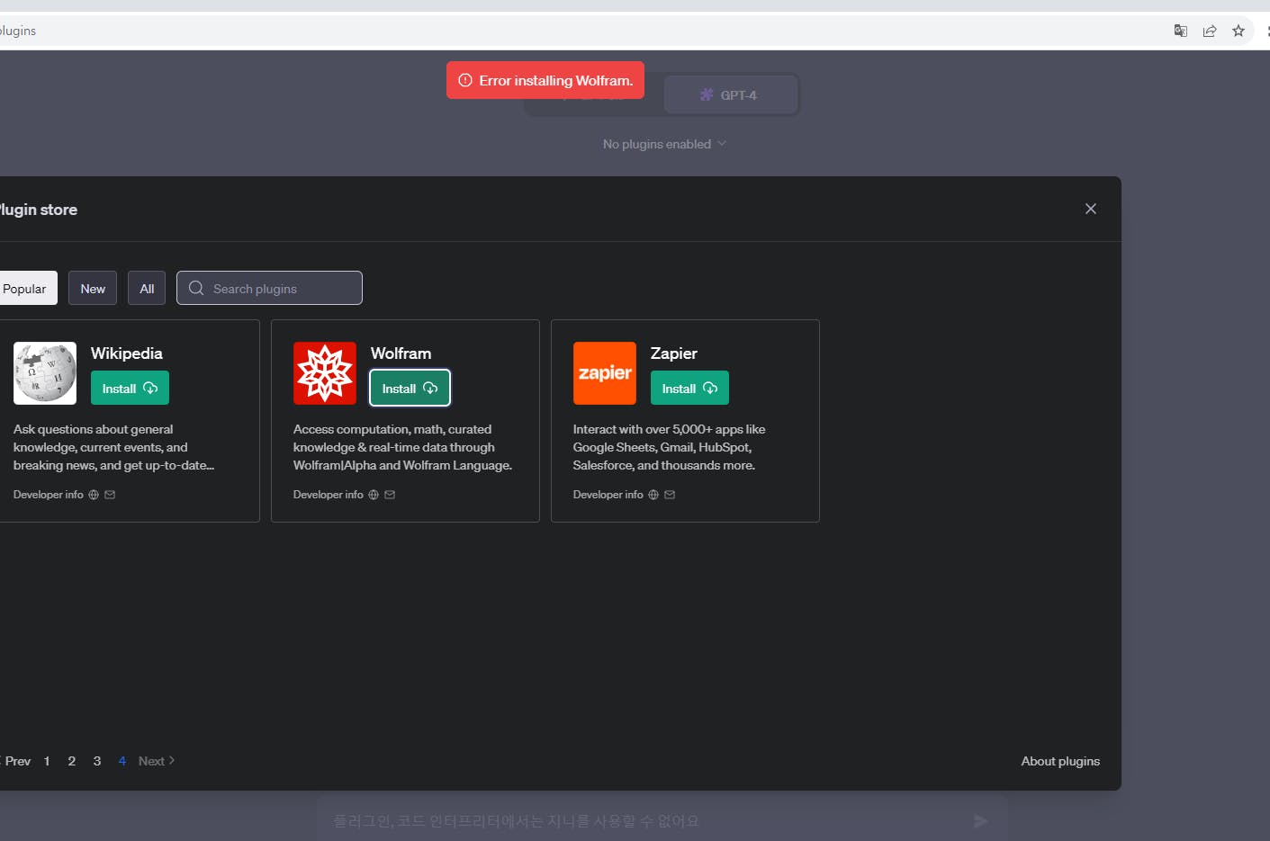The image size is (1270, 841).
Task: Click the 'Zapier' plugin title
Action: click(x=674, y=353)
